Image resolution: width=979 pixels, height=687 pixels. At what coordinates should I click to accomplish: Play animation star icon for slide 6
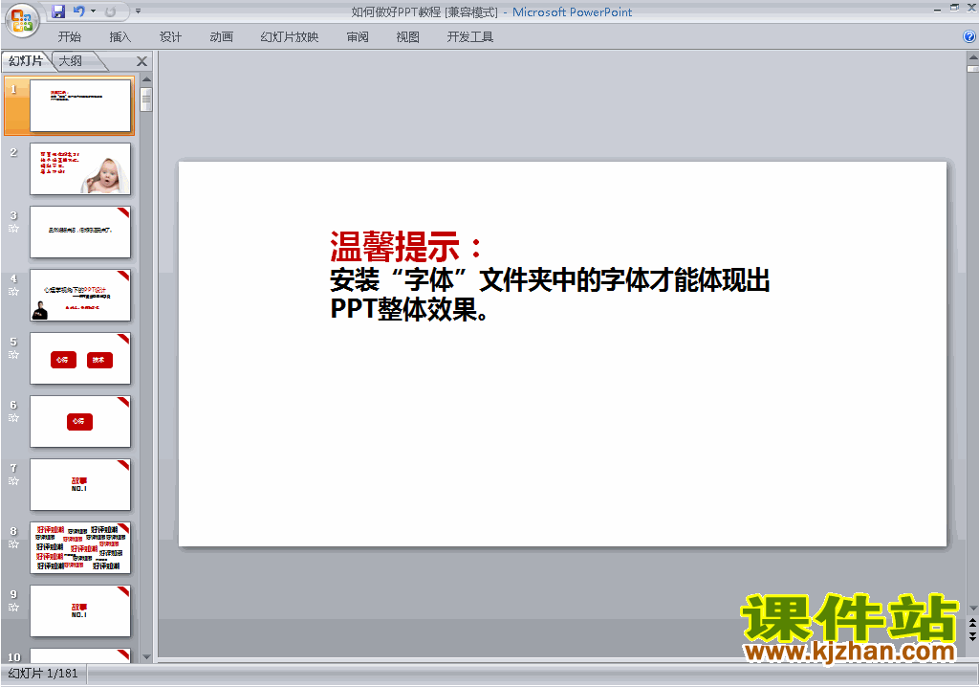tap(13, 417)
